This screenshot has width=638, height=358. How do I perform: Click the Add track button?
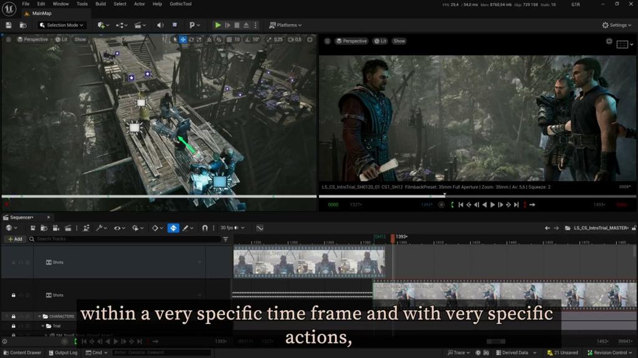[x=15, y=239]
